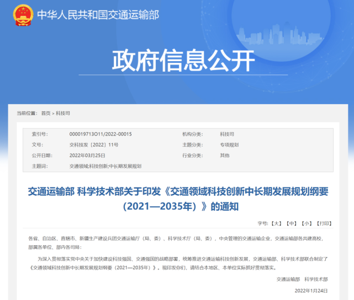354x300 pixels.
Task: Click the 文号 label
Action: 37,144
